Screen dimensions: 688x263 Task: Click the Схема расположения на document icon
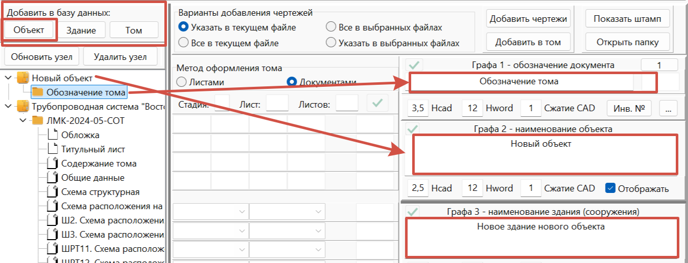(52, 206)
